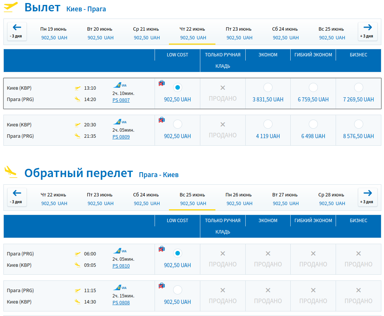Click the landing plane icon next to Обратный перелет
This screenshot has width=384, height=316.
click(11, 172)
